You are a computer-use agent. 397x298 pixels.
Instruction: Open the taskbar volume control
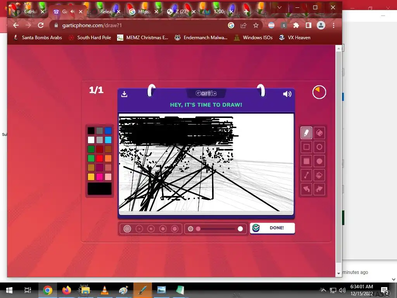pos(342,290)
